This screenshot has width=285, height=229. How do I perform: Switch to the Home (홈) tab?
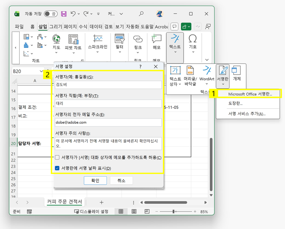click(32, 27)
